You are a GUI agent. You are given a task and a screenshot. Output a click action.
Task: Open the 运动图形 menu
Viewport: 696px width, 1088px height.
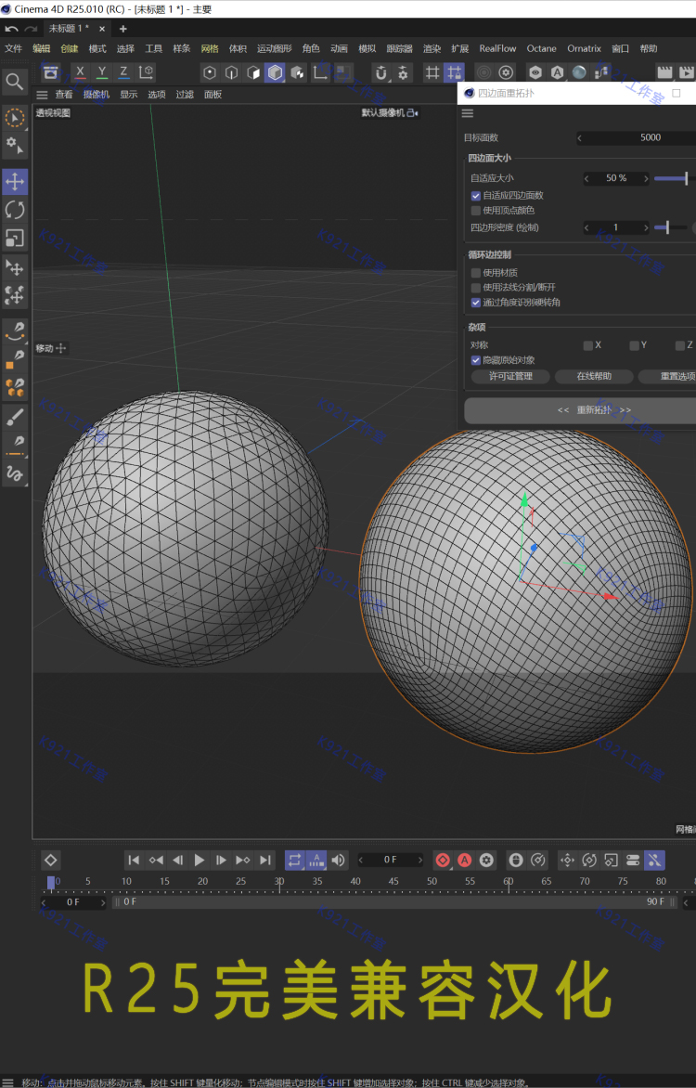coord(274,48)
